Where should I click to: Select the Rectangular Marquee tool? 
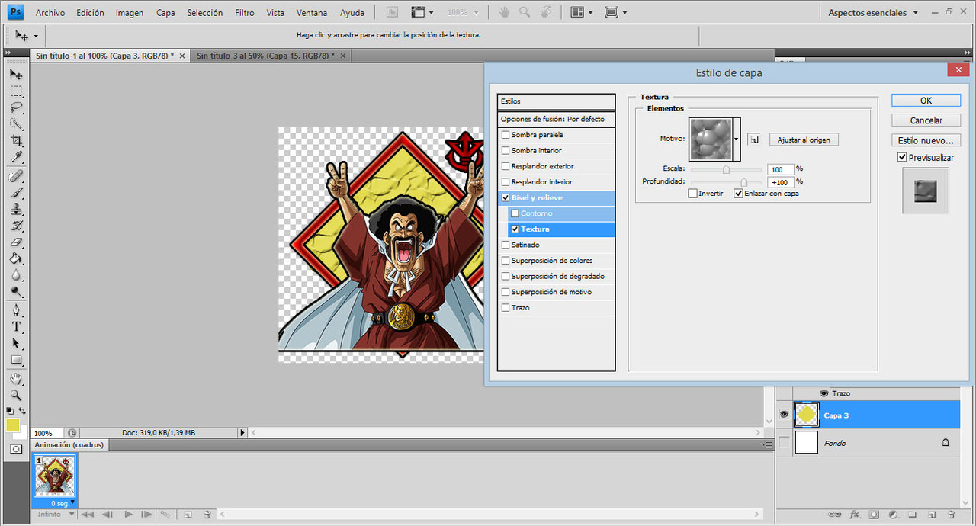coord(16,91)
